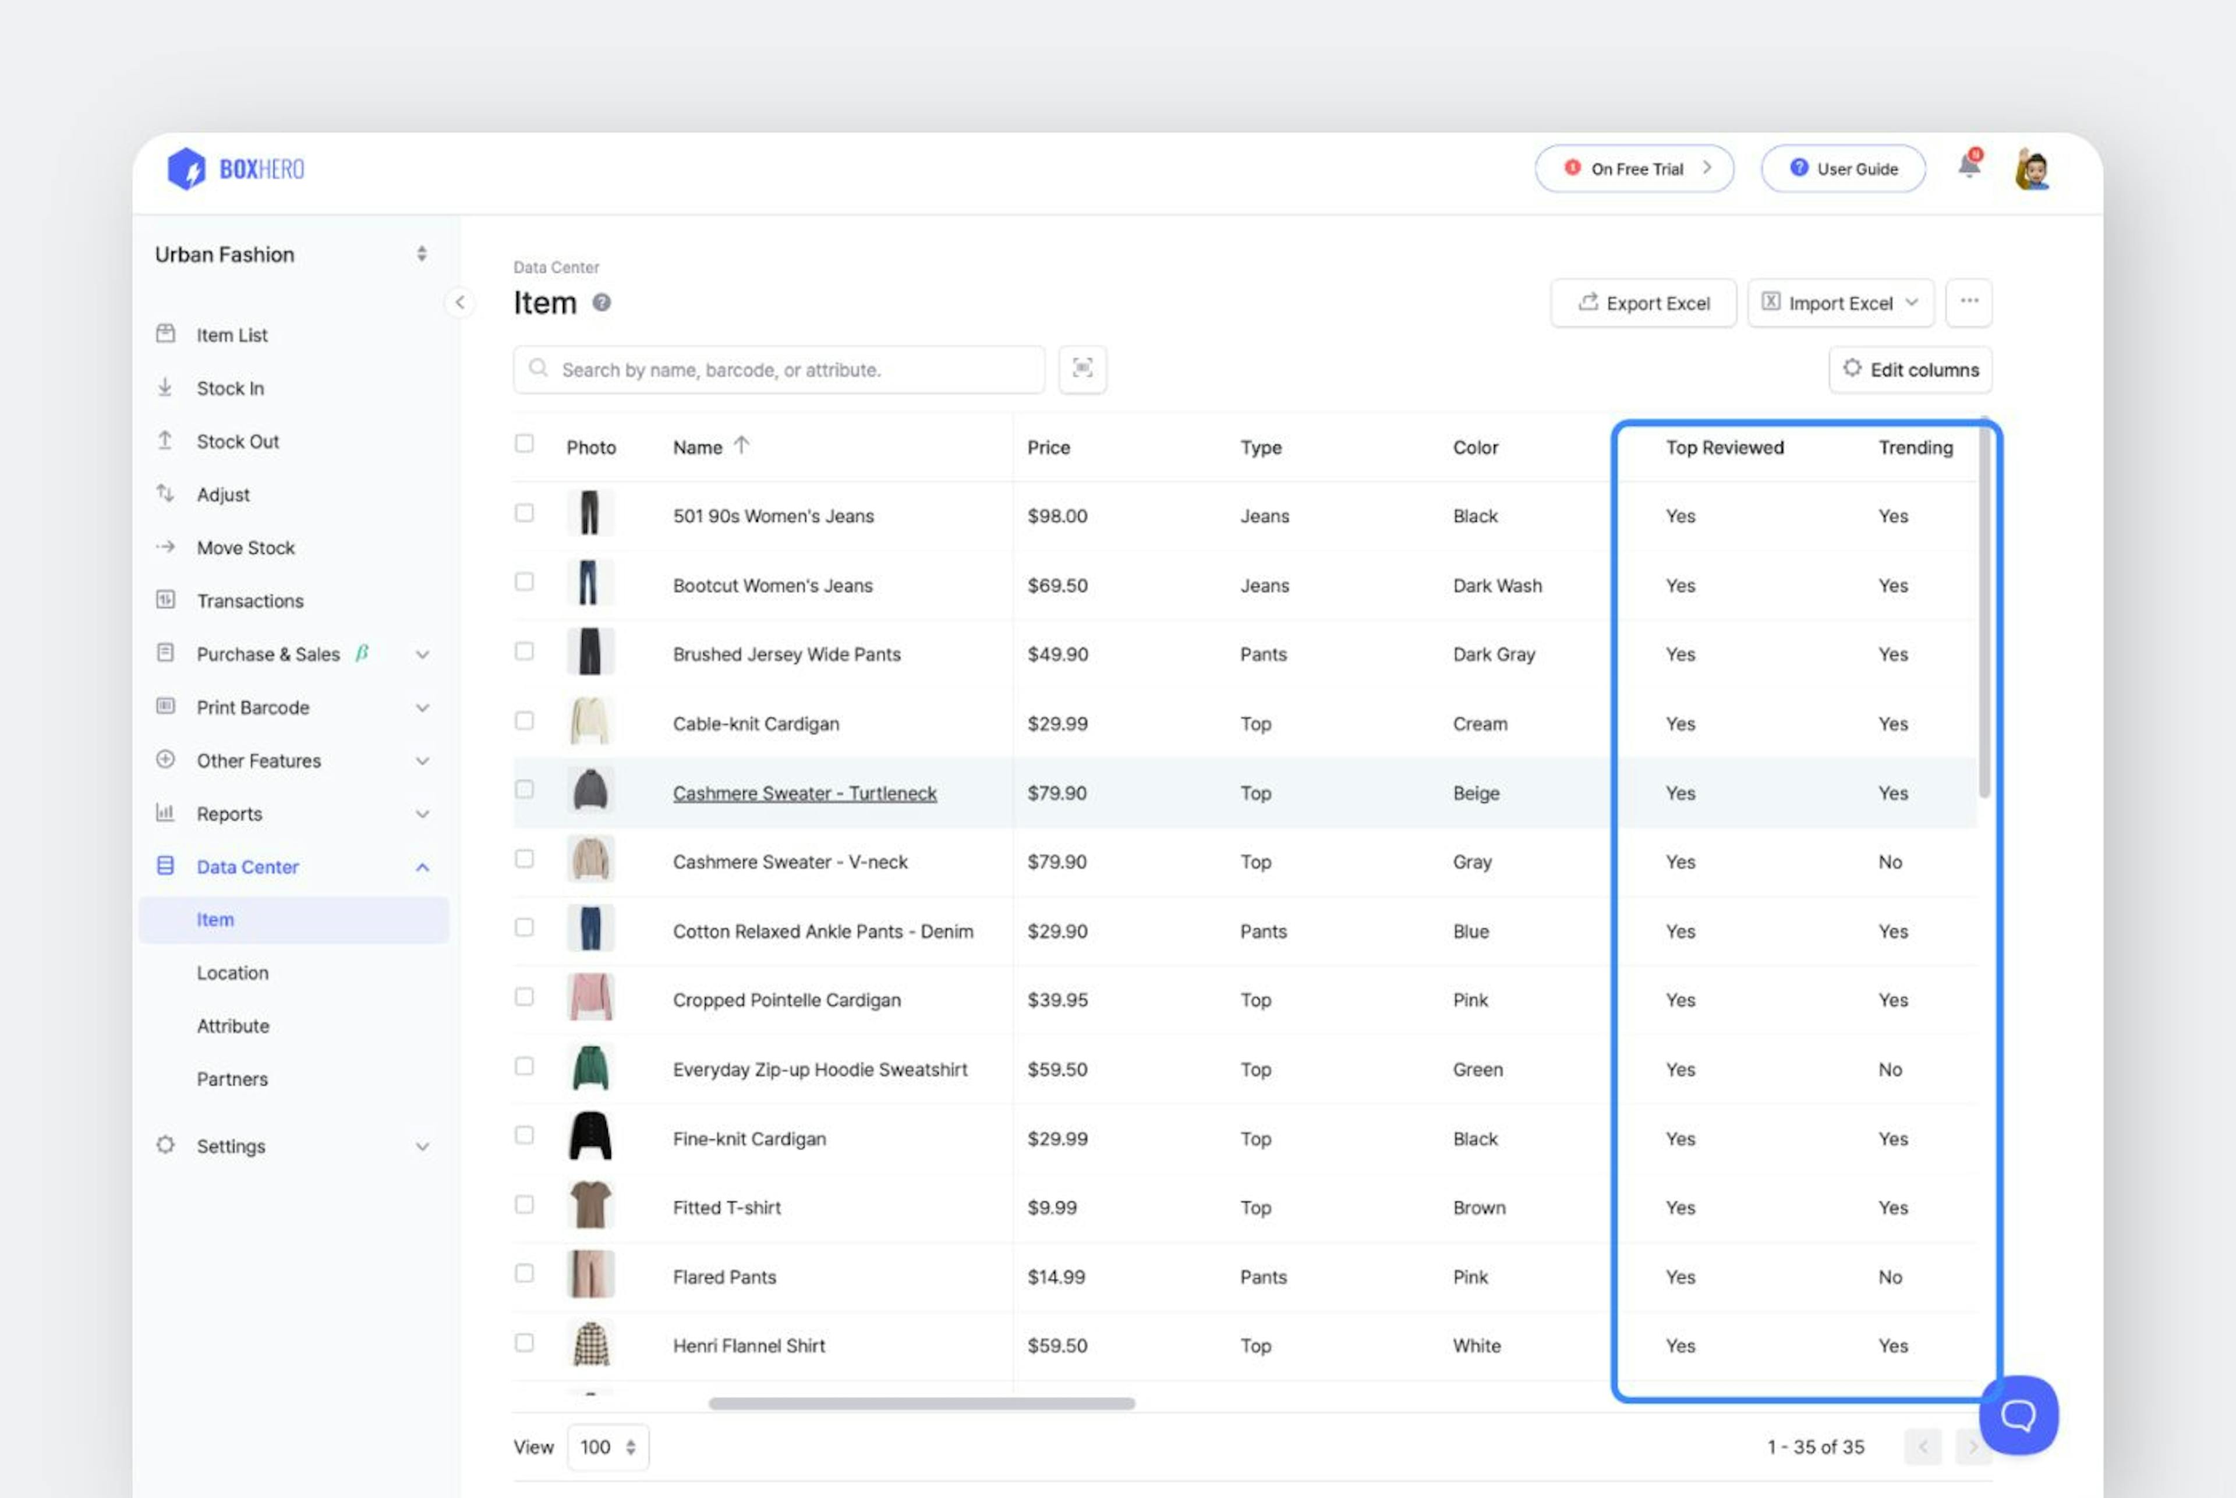Open Cashmere Sweater - Turtleneck link

pyautogui.click(x=805, y=793)
